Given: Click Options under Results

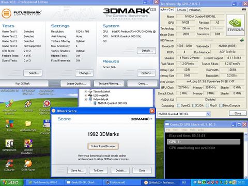Looking at the screenshot, I should pos(147,73).
